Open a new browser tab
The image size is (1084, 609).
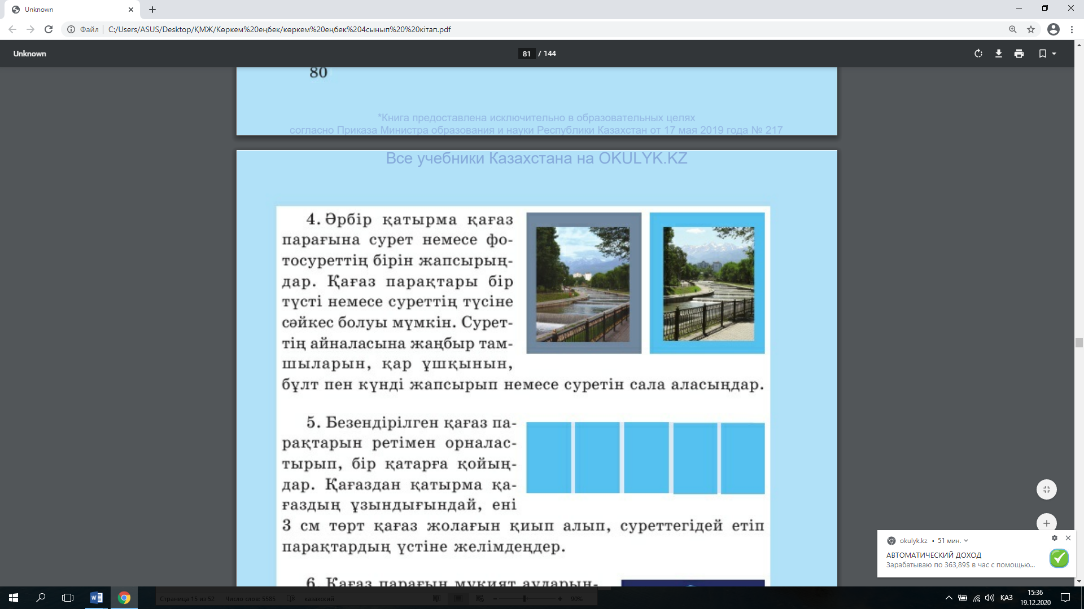(x=152, y=10)
